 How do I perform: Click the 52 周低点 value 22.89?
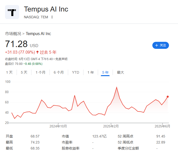pyautogui.click(x=161, y=142)
